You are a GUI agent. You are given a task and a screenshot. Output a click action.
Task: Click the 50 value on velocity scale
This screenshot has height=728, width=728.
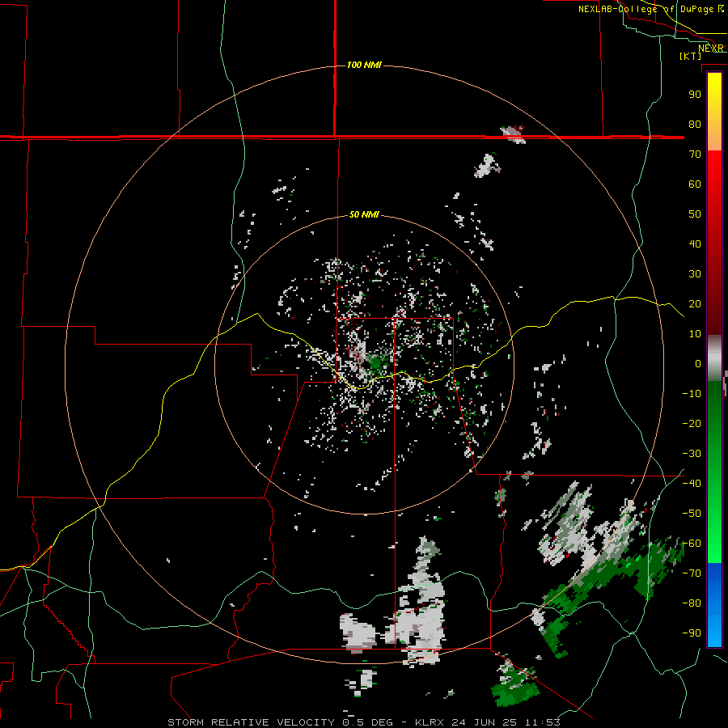tap(695, 214)
